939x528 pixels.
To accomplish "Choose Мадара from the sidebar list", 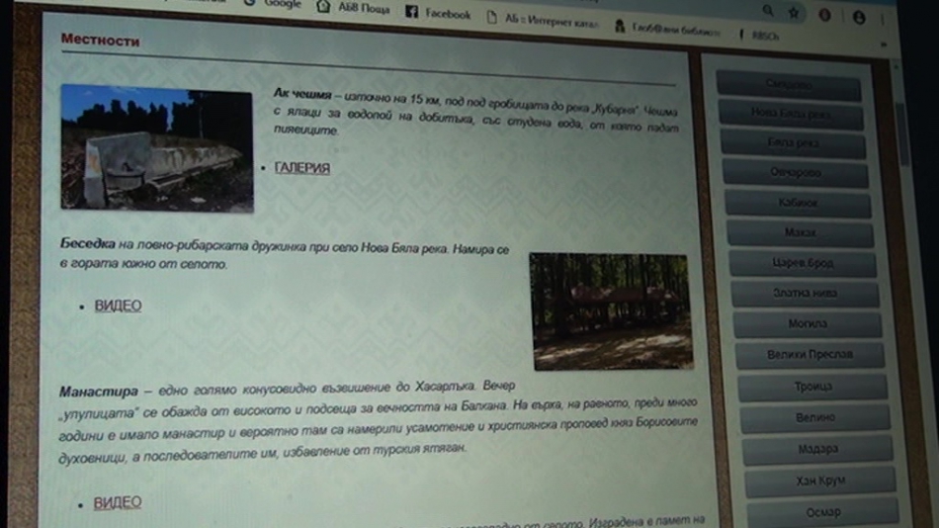I will (x=816, y=449).
